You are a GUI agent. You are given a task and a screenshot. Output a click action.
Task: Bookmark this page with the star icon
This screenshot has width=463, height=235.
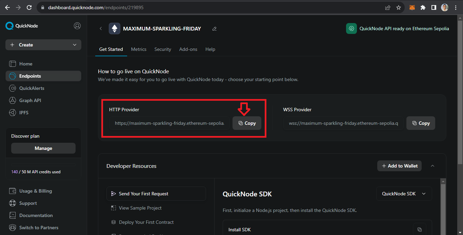click(399, 7)
